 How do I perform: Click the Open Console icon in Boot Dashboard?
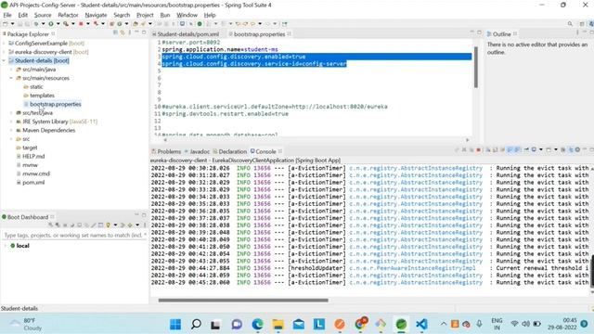click(x=79, y=225)
